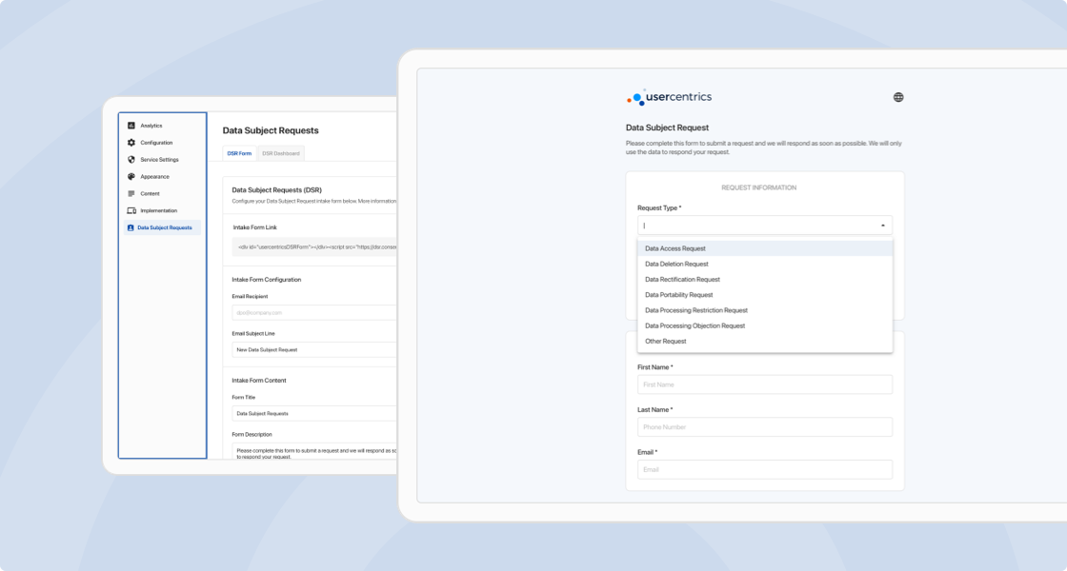Viewport: 1067px width, 571px height.
Task: Choose Data Rectification Request option
Action: 765,280
